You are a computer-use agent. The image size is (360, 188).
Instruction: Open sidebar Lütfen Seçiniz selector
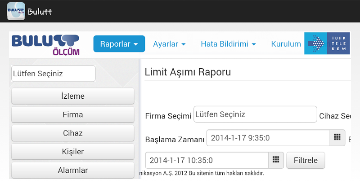(53, 74)
